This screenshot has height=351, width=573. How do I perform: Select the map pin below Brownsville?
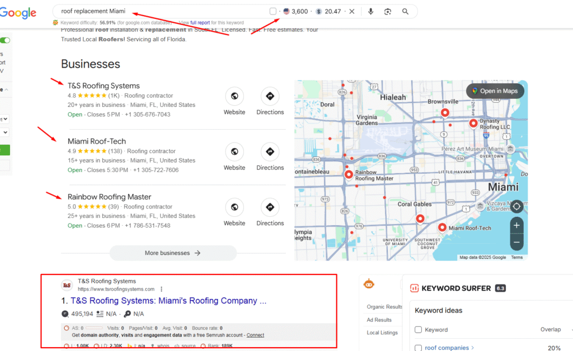point(445,113)
